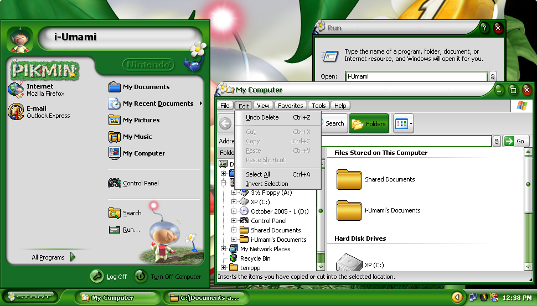Open My Pictures icon in Start menu
This screenshot has height=306, width=537.
pyautogui.click(x=114, y=120)
